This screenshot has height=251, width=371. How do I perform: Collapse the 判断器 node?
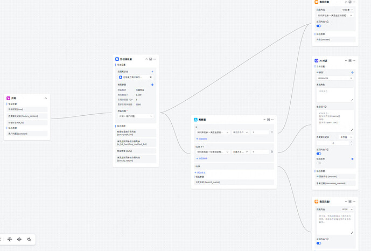264,120
